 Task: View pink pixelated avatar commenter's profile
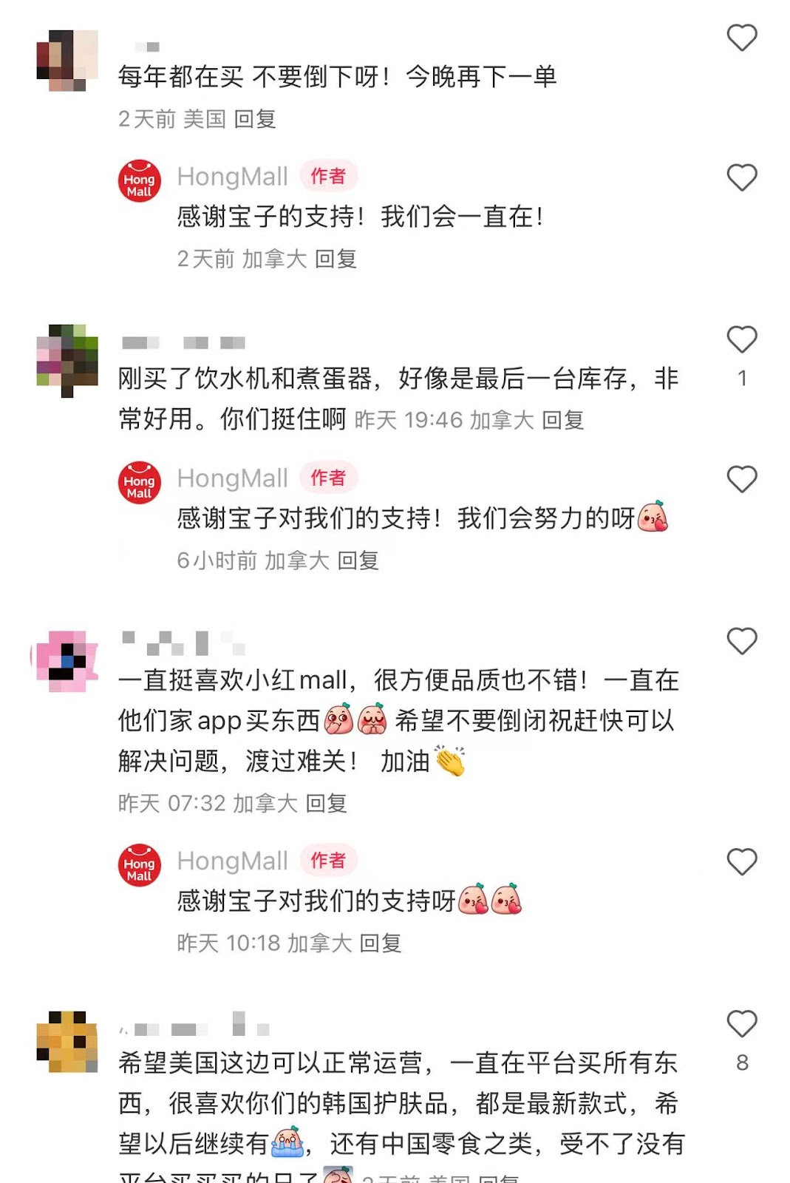click(x=67, y=661)
